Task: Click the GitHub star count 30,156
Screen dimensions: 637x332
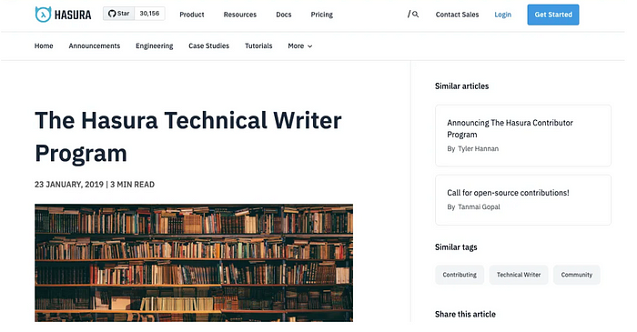Action: (149, 14)
